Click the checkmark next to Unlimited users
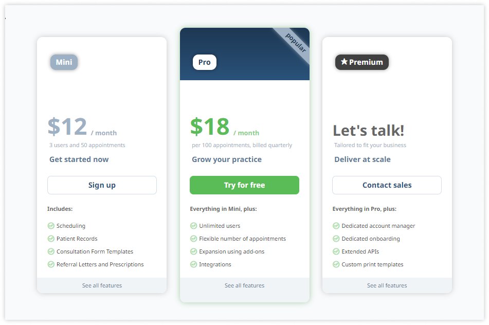The width and height of the screenshot is (489, 325). tap(193, 226)
